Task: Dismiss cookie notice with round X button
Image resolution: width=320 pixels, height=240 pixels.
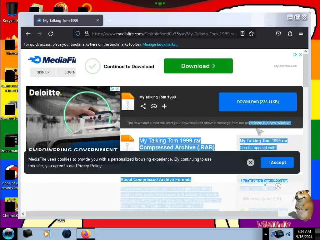Action: click(x=251, y=162)
